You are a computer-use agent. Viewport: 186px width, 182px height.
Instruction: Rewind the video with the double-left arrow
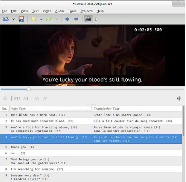[37, 98]
